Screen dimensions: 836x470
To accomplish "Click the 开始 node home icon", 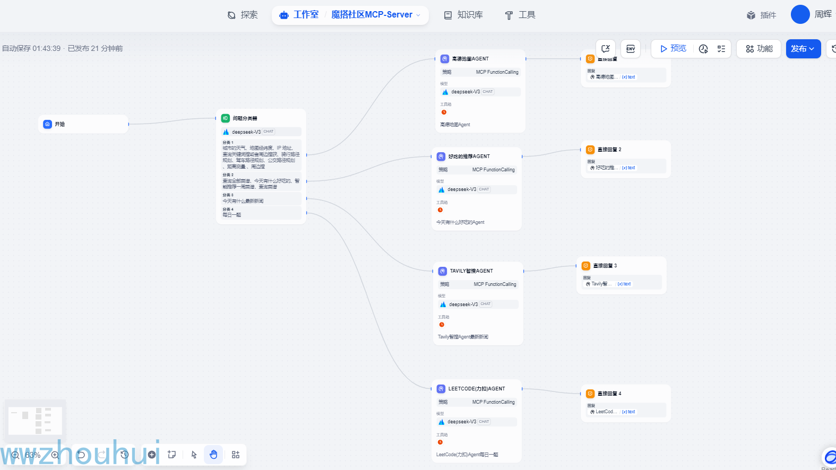I will tap(47, 124).
